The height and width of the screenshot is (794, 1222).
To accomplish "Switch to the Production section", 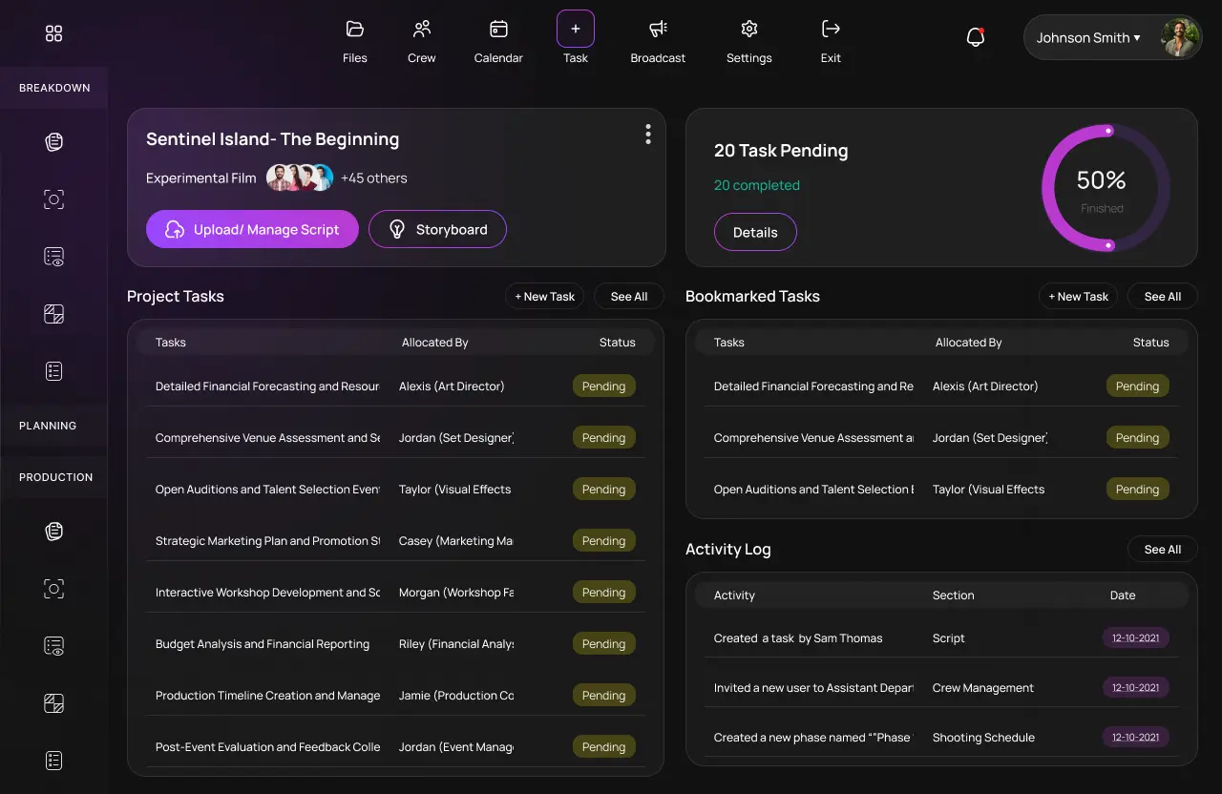I will pos(57,476).
